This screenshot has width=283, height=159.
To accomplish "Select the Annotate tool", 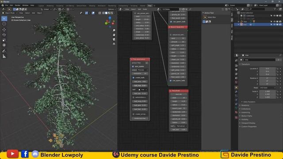I will [4, 51].
